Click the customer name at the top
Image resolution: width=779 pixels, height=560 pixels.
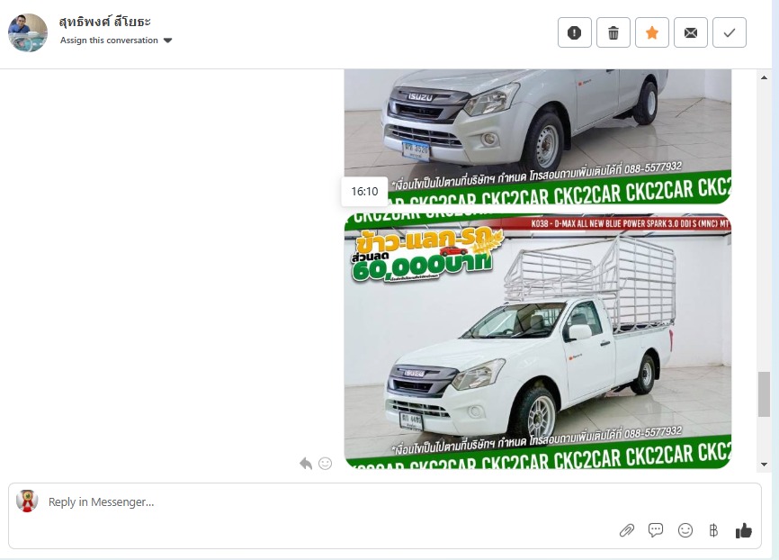point(105,22)
